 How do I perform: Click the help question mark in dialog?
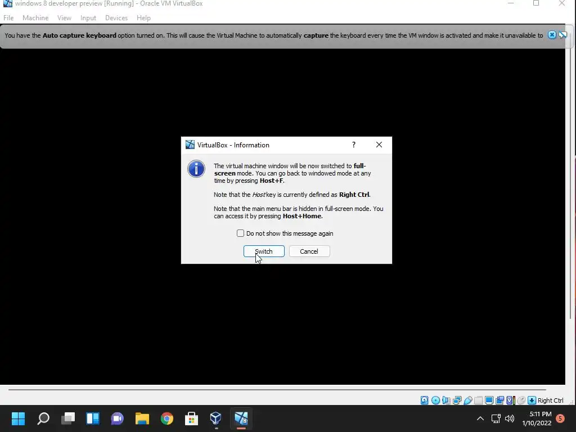tap(354, 145)
